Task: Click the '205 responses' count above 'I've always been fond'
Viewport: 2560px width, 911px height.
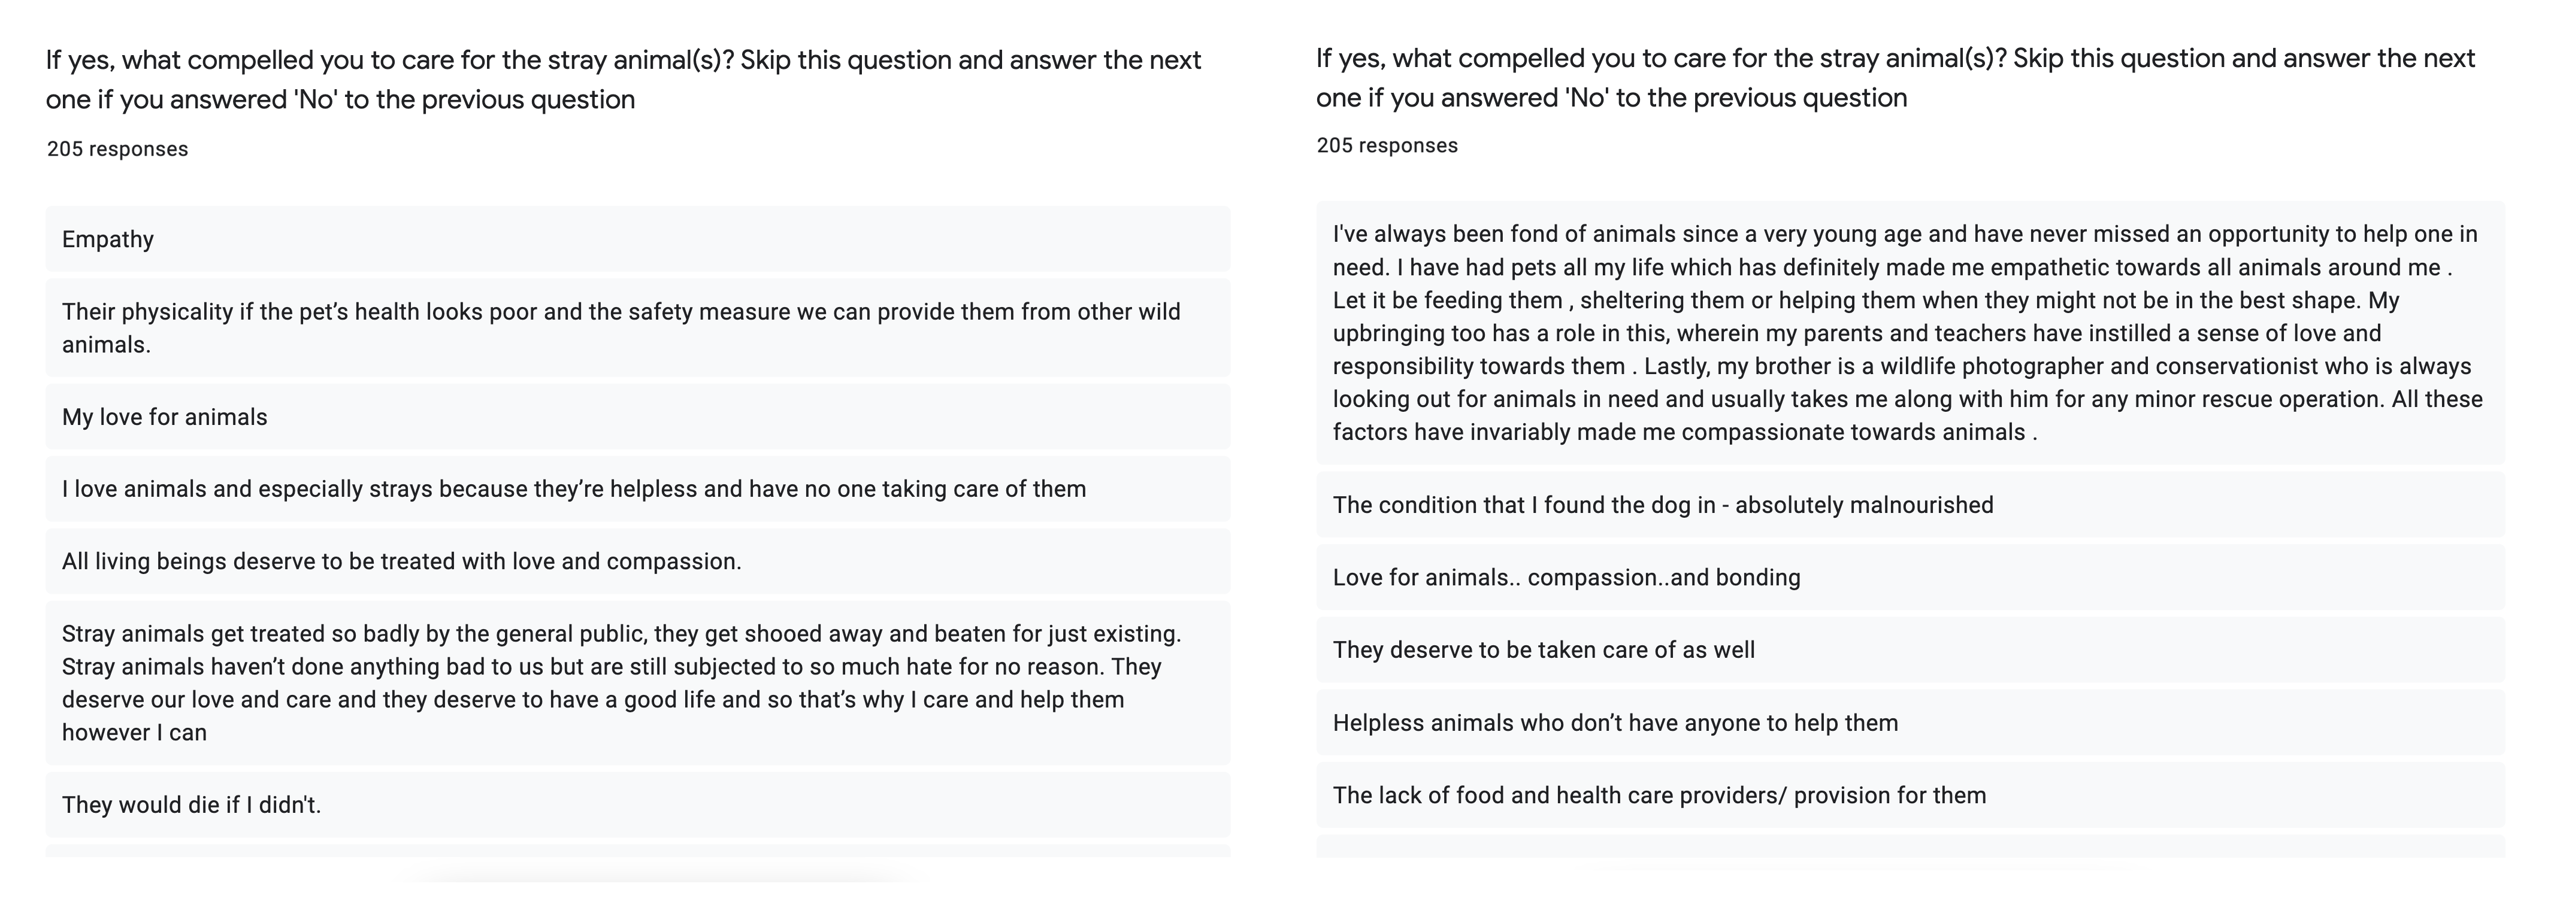Action: pos(1387,145)
